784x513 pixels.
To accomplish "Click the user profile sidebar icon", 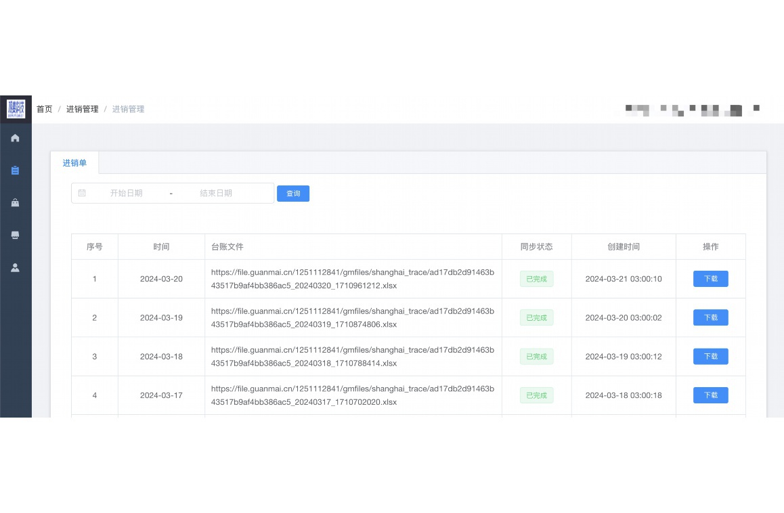I will coord(15,267).
